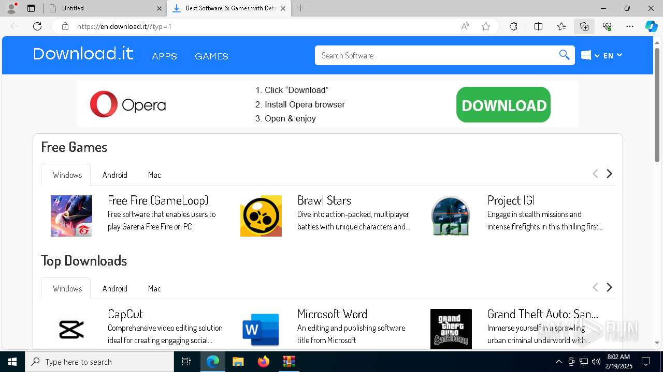Click the Windows taskbar search box
The image size is (663, 372).
click(x=99, y=362)
